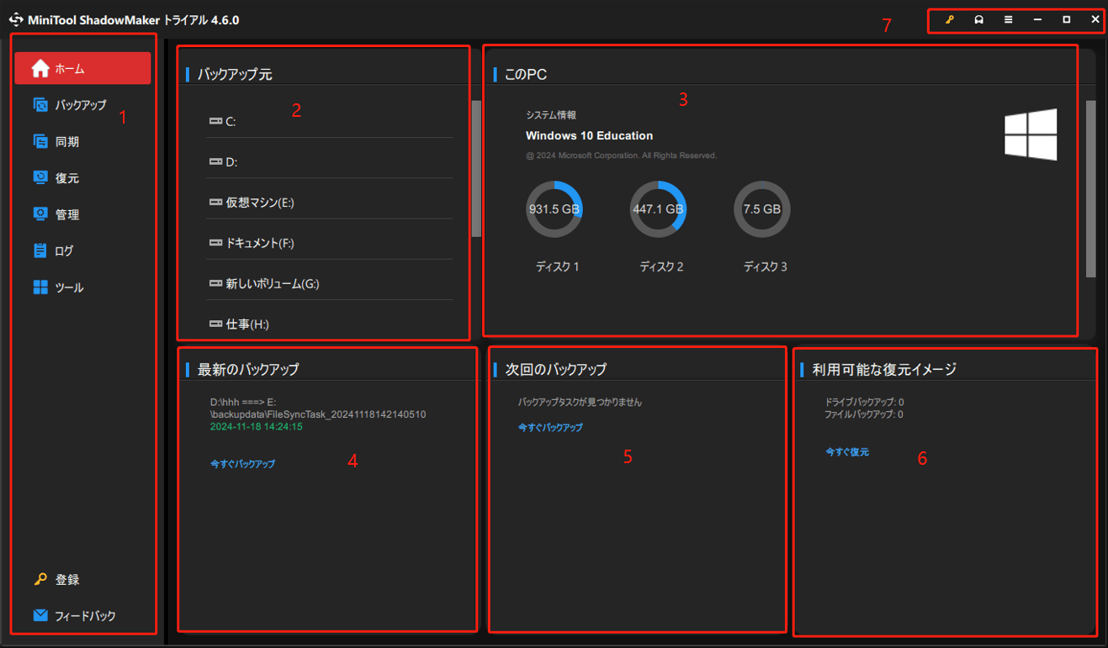The width and height of the screenshot is (1108, 648).
Task: Click drive icon beside ドキュメント(F:)
Action: (x=215, y=243)
